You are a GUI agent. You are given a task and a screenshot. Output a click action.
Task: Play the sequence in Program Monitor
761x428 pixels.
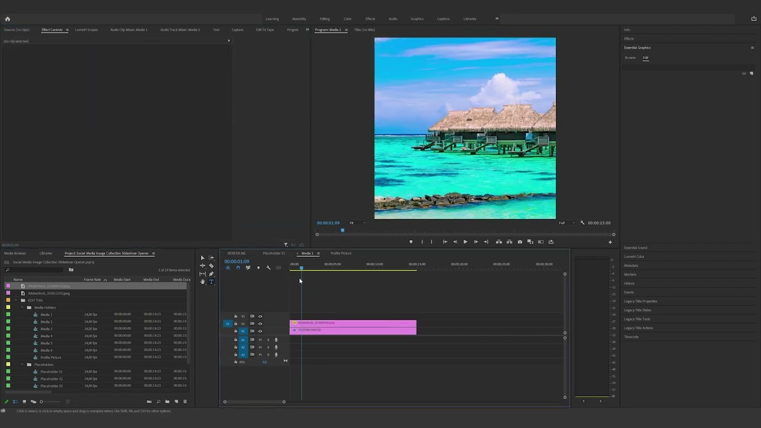click(465, 242)
